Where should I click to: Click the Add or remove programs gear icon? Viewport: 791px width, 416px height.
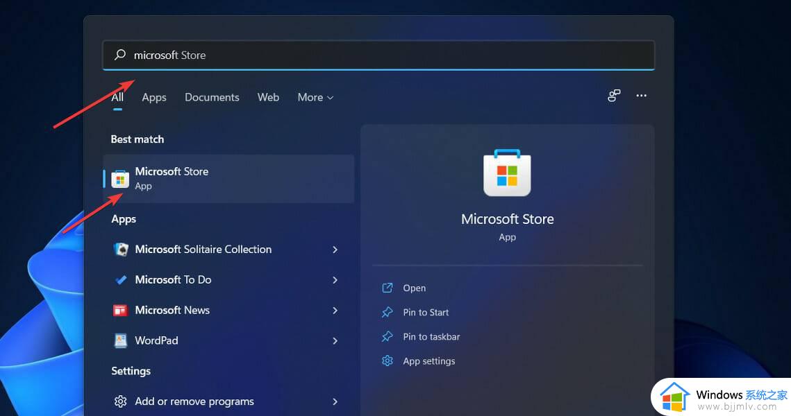click(121, 401)
